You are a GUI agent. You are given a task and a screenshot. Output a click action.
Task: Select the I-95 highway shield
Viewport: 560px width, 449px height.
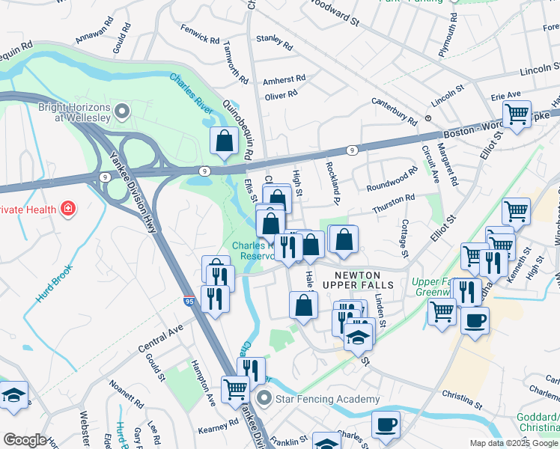189,301
